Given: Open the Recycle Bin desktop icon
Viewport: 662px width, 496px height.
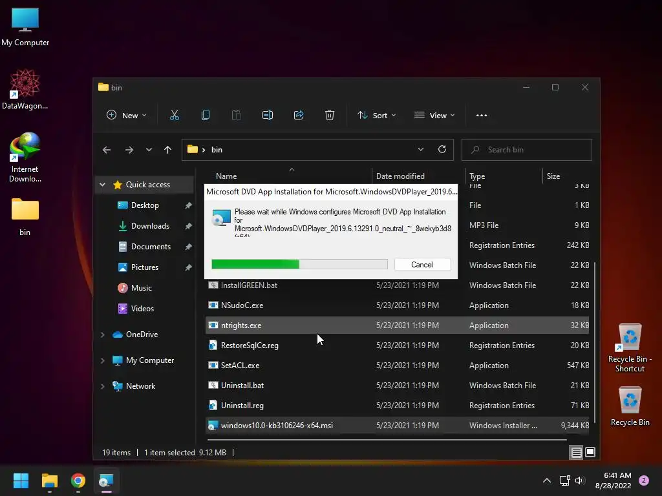Looking at the screenshot, I should click(x=630, y=407).
